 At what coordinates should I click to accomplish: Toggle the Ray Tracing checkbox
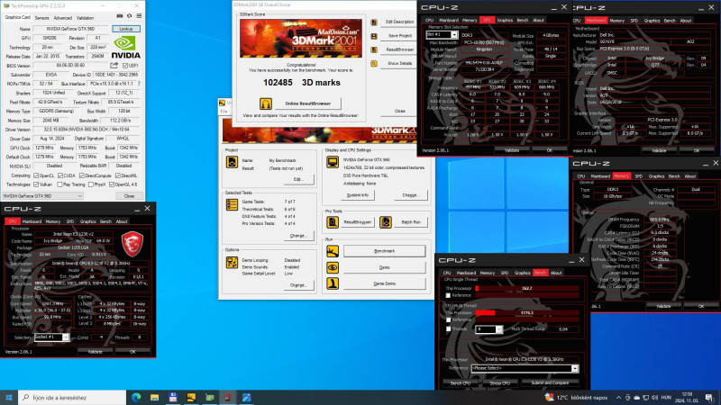pyautogui.click(x=59, y=184)
